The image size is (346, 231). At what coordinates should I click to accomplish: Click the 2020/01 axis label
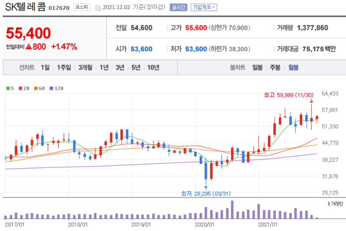(204, 225)
